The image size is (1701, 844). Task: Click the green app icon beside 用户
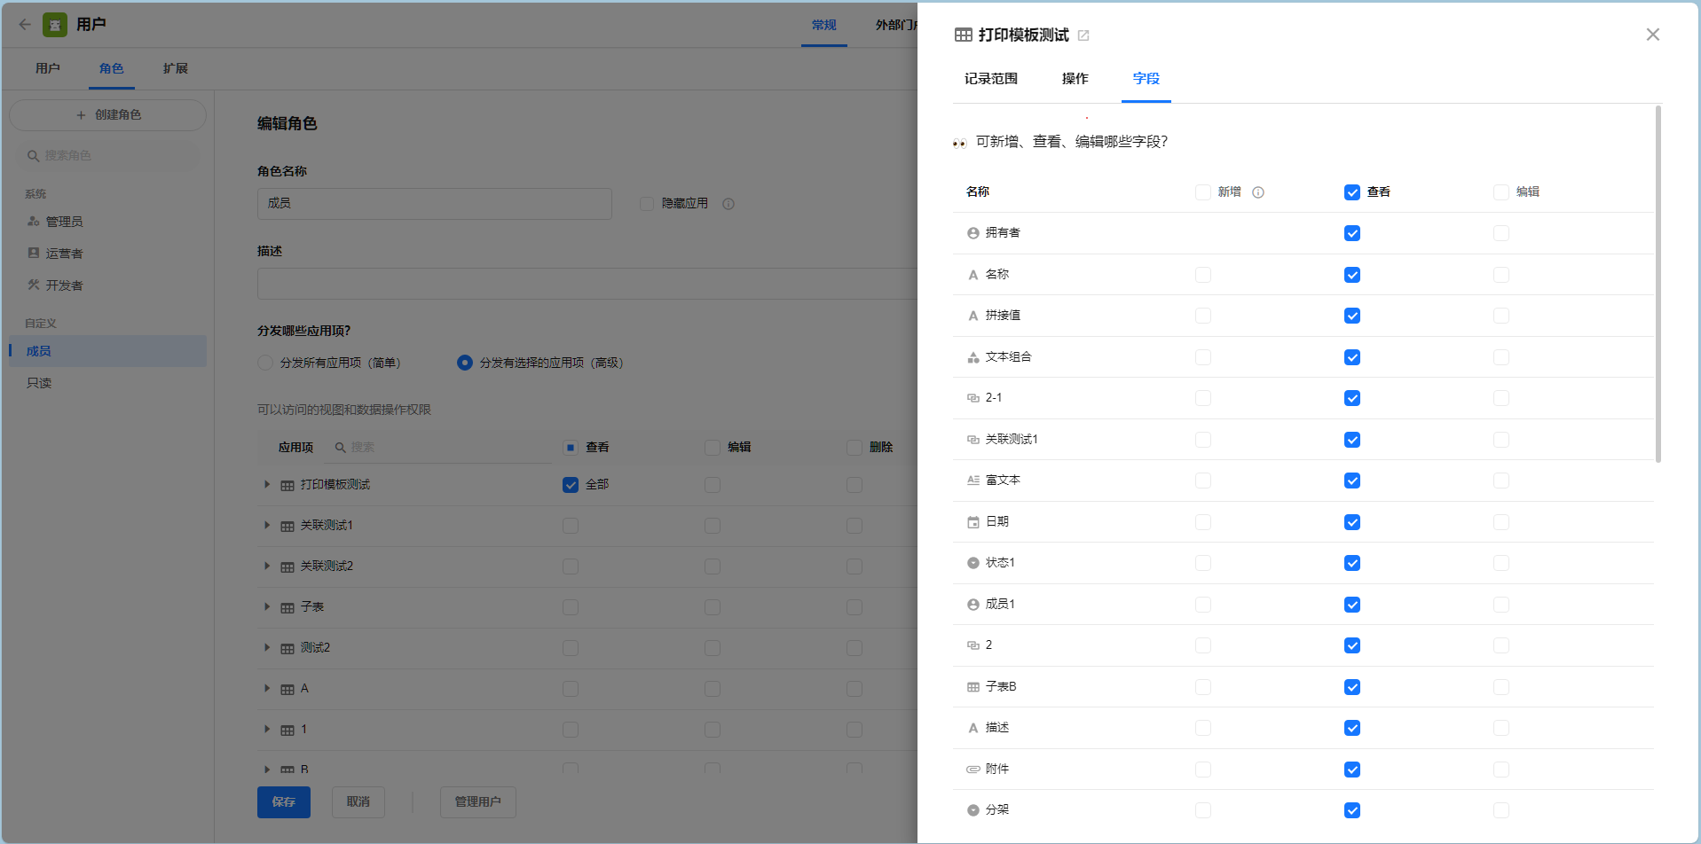[55, 25]
